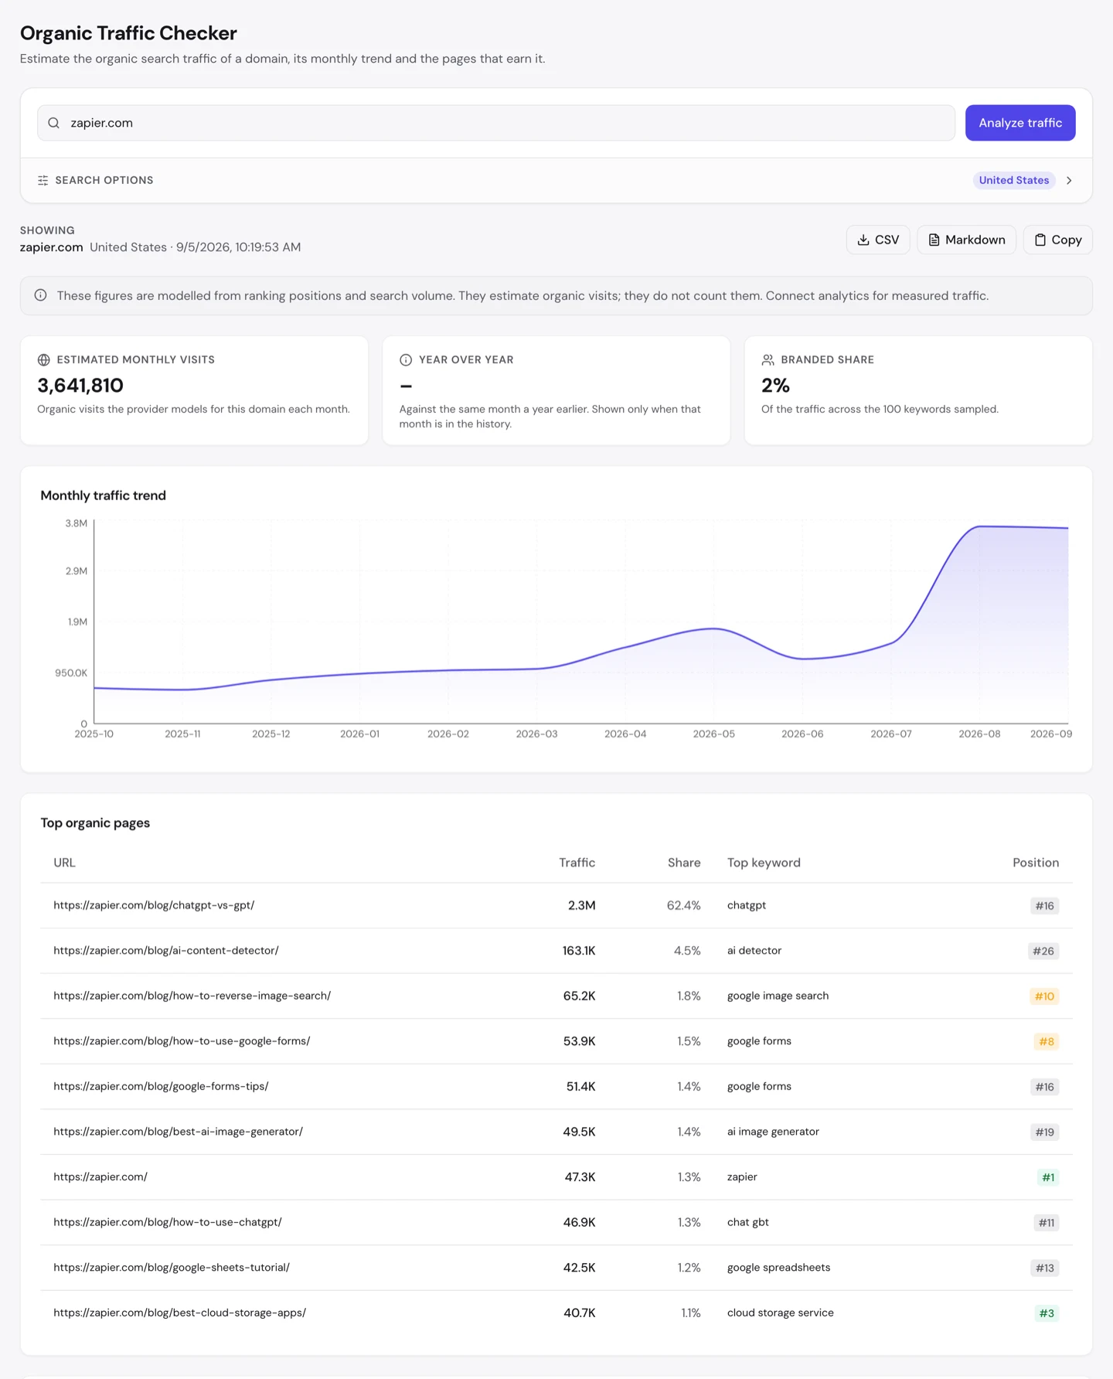This screenshot has width=1113, height=1379.
Task: Export results as Markdown
Action: point(966,240)
